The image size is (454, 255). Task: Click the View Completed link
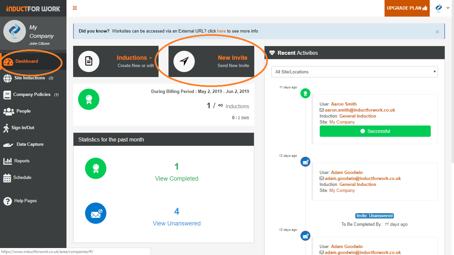click(x=176, y=179)
